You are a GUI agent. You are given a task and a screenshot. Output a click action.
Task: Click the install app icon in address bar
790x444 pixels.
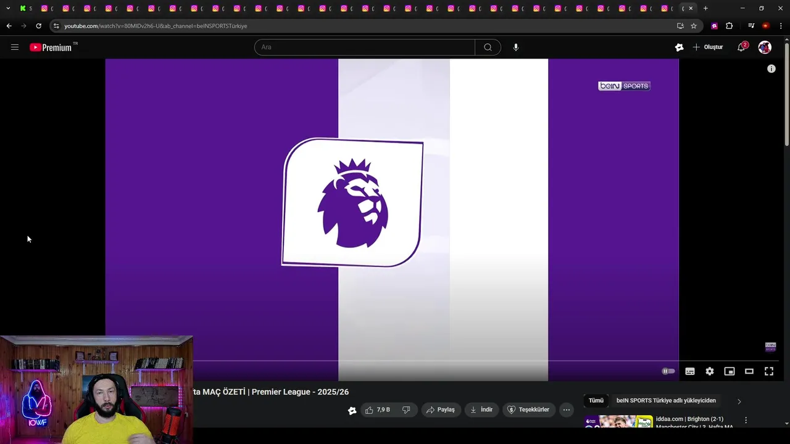click(x=680, y=26)
